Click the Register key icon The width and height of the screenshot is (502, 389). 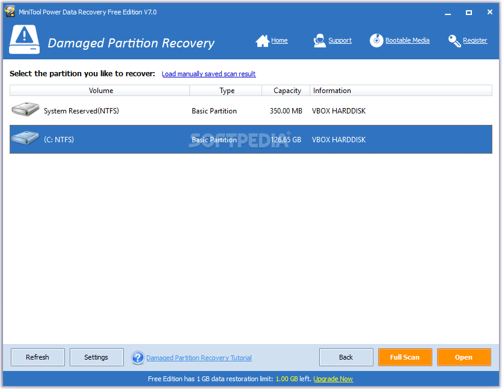pyautogui.click(x=455, y=41)
